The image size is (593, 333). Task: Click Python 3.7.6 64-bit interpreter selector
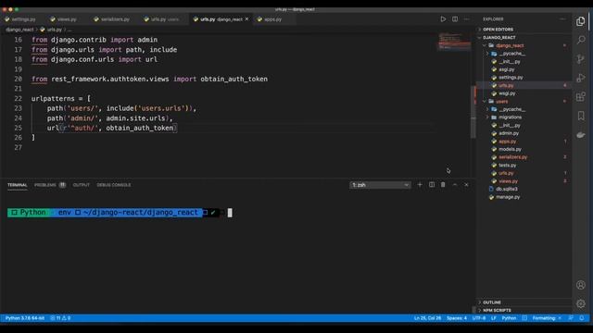click(x=25, y=318)
